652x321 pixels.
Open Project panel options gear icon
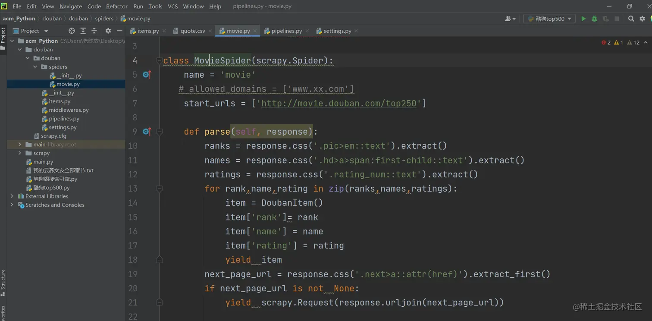tap(108, 31)
